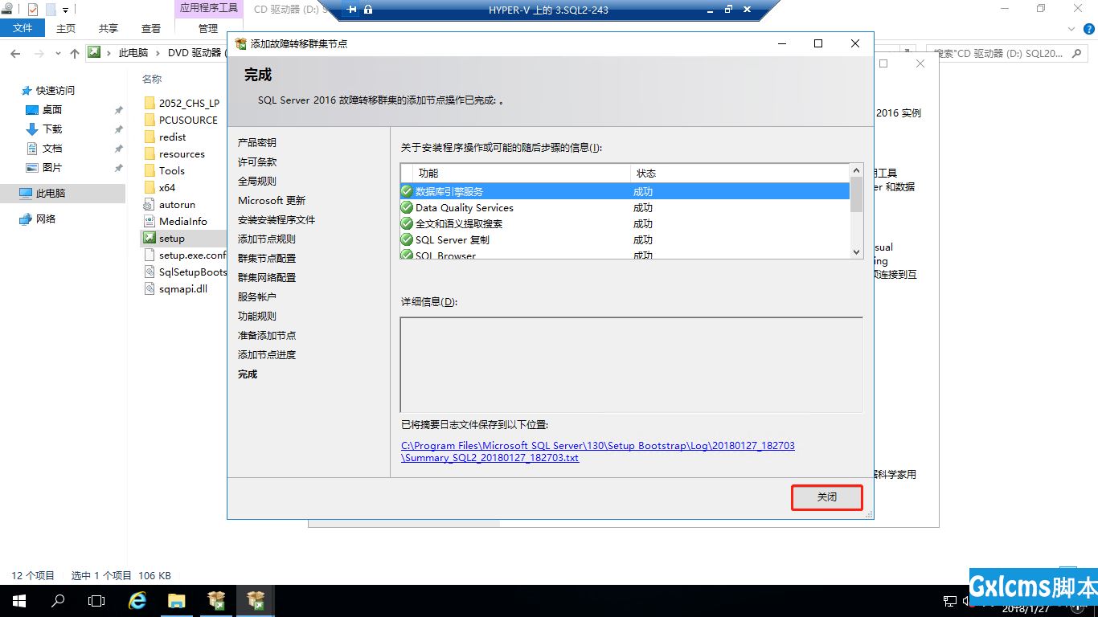The image size is (1098, 617).
Task: Click inside the 详细信息 text area
Action: click(632, 365)
